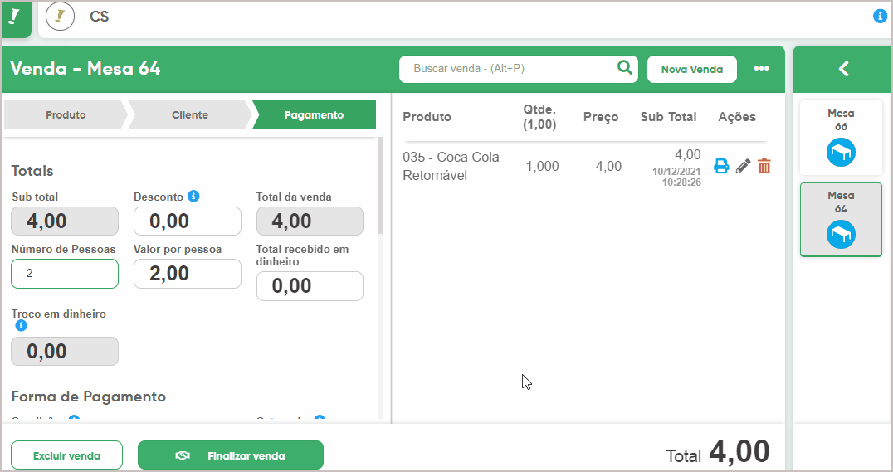
Task: Click the green exclamation logo at top left
Action: click(16, 17)
